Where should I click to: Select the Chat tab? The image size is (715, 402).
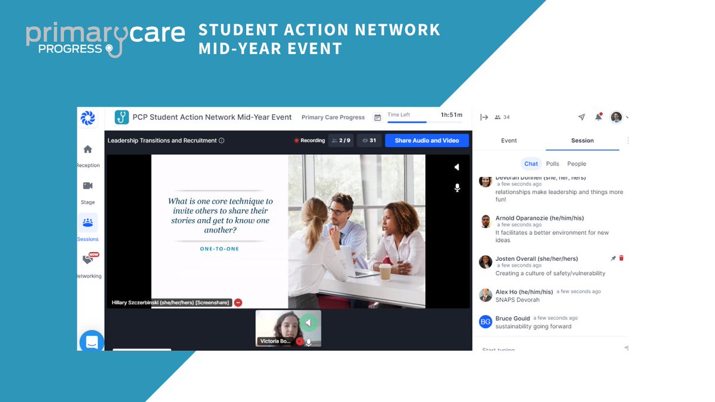[531, 164]
